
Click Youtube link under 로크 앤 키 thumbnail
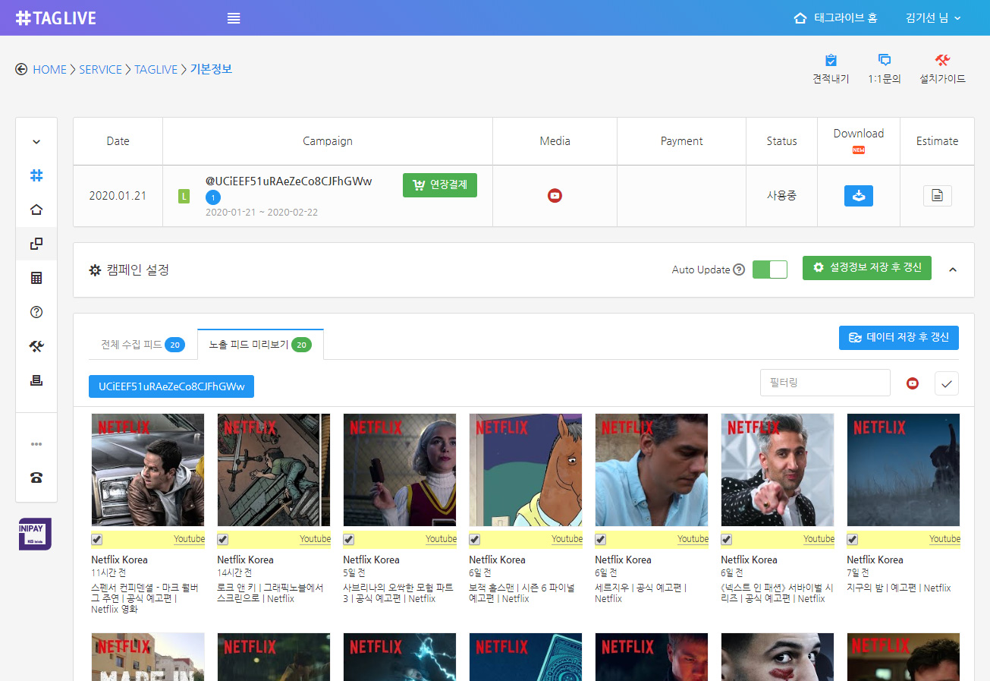click(x=315, y=539)
